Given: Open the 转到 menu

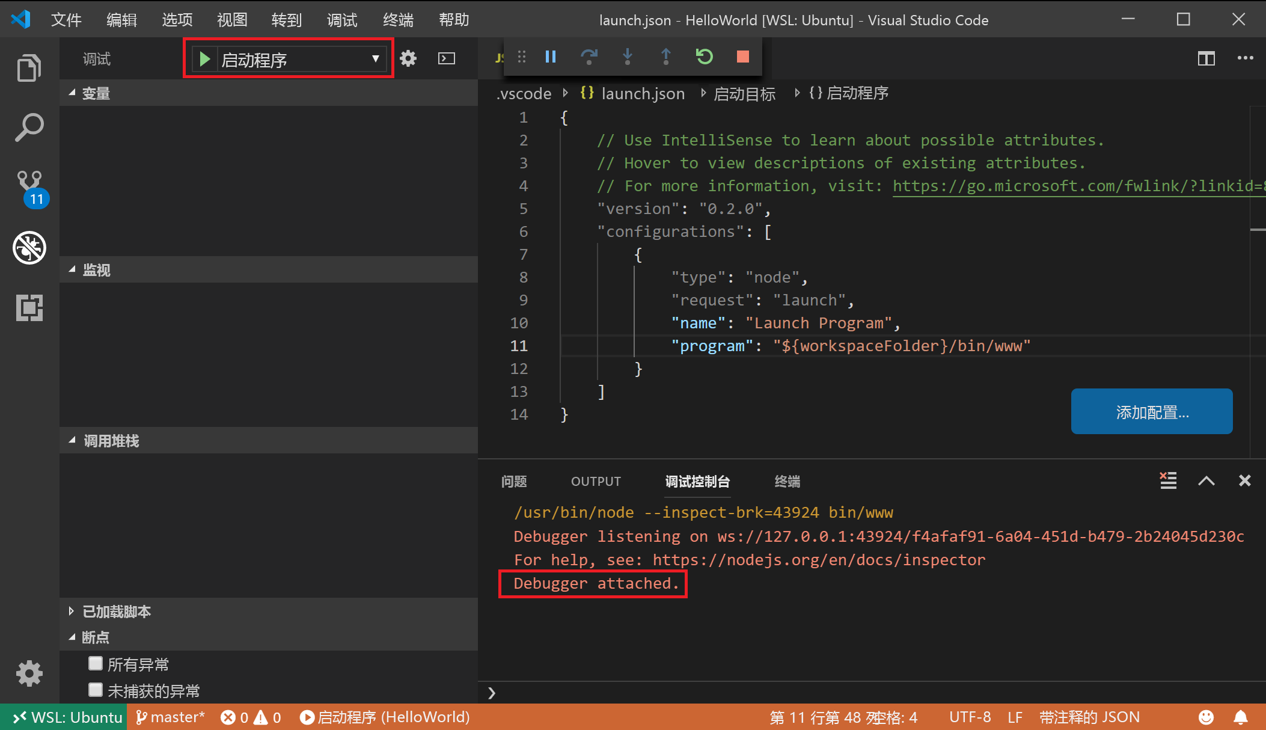Looking at the screenshot, I should click(286, 20).
